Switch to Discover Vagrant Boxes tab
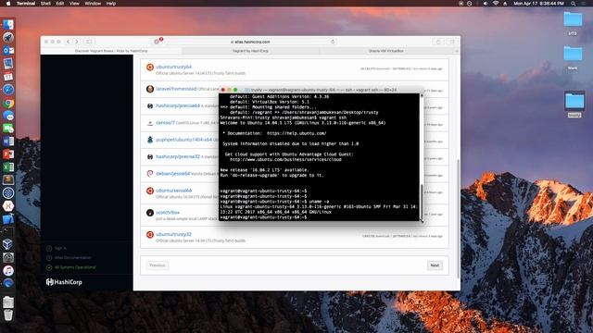 [111, 51]
